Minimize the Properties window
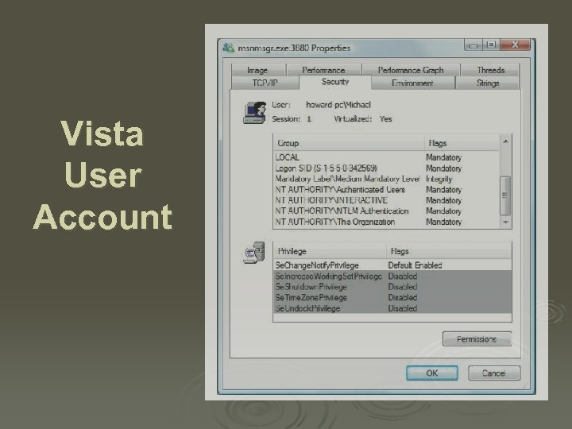Screen dimensions: 572x429 point(473,44)
